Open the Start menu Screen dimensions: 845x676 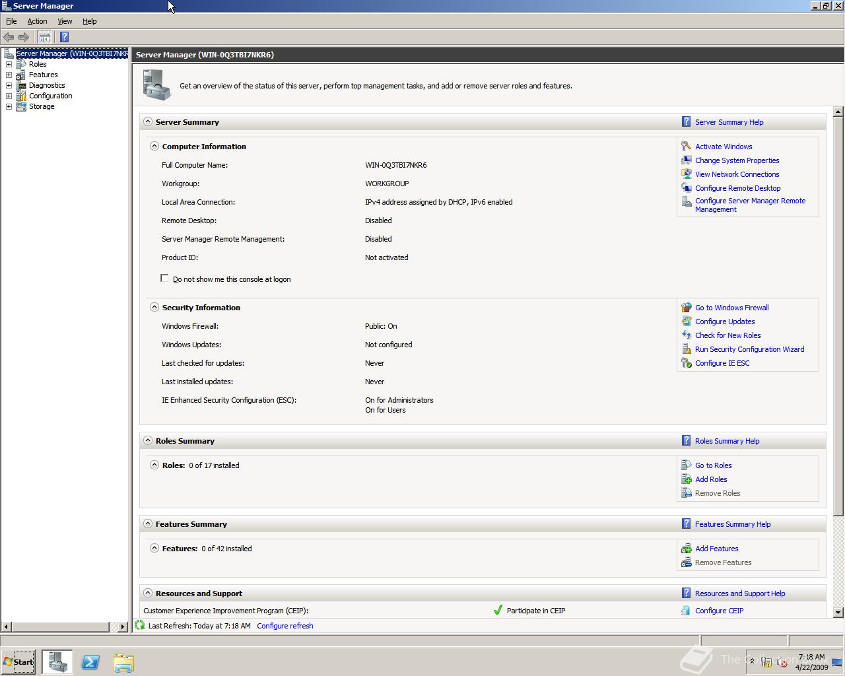18,661
